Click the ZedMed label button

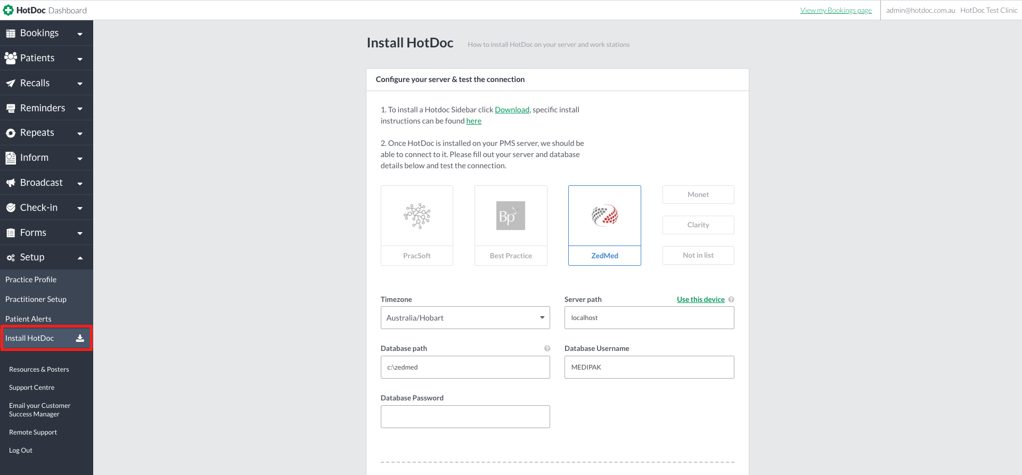coord(604,256)
